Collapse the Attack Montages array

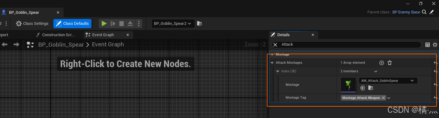point(272,63)
